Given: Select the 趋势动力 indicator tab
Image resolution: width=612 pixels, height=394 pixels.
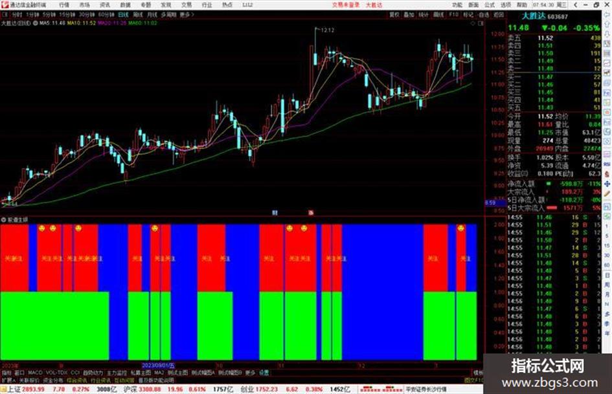Looking at the screenshot, I should (93, 373).
